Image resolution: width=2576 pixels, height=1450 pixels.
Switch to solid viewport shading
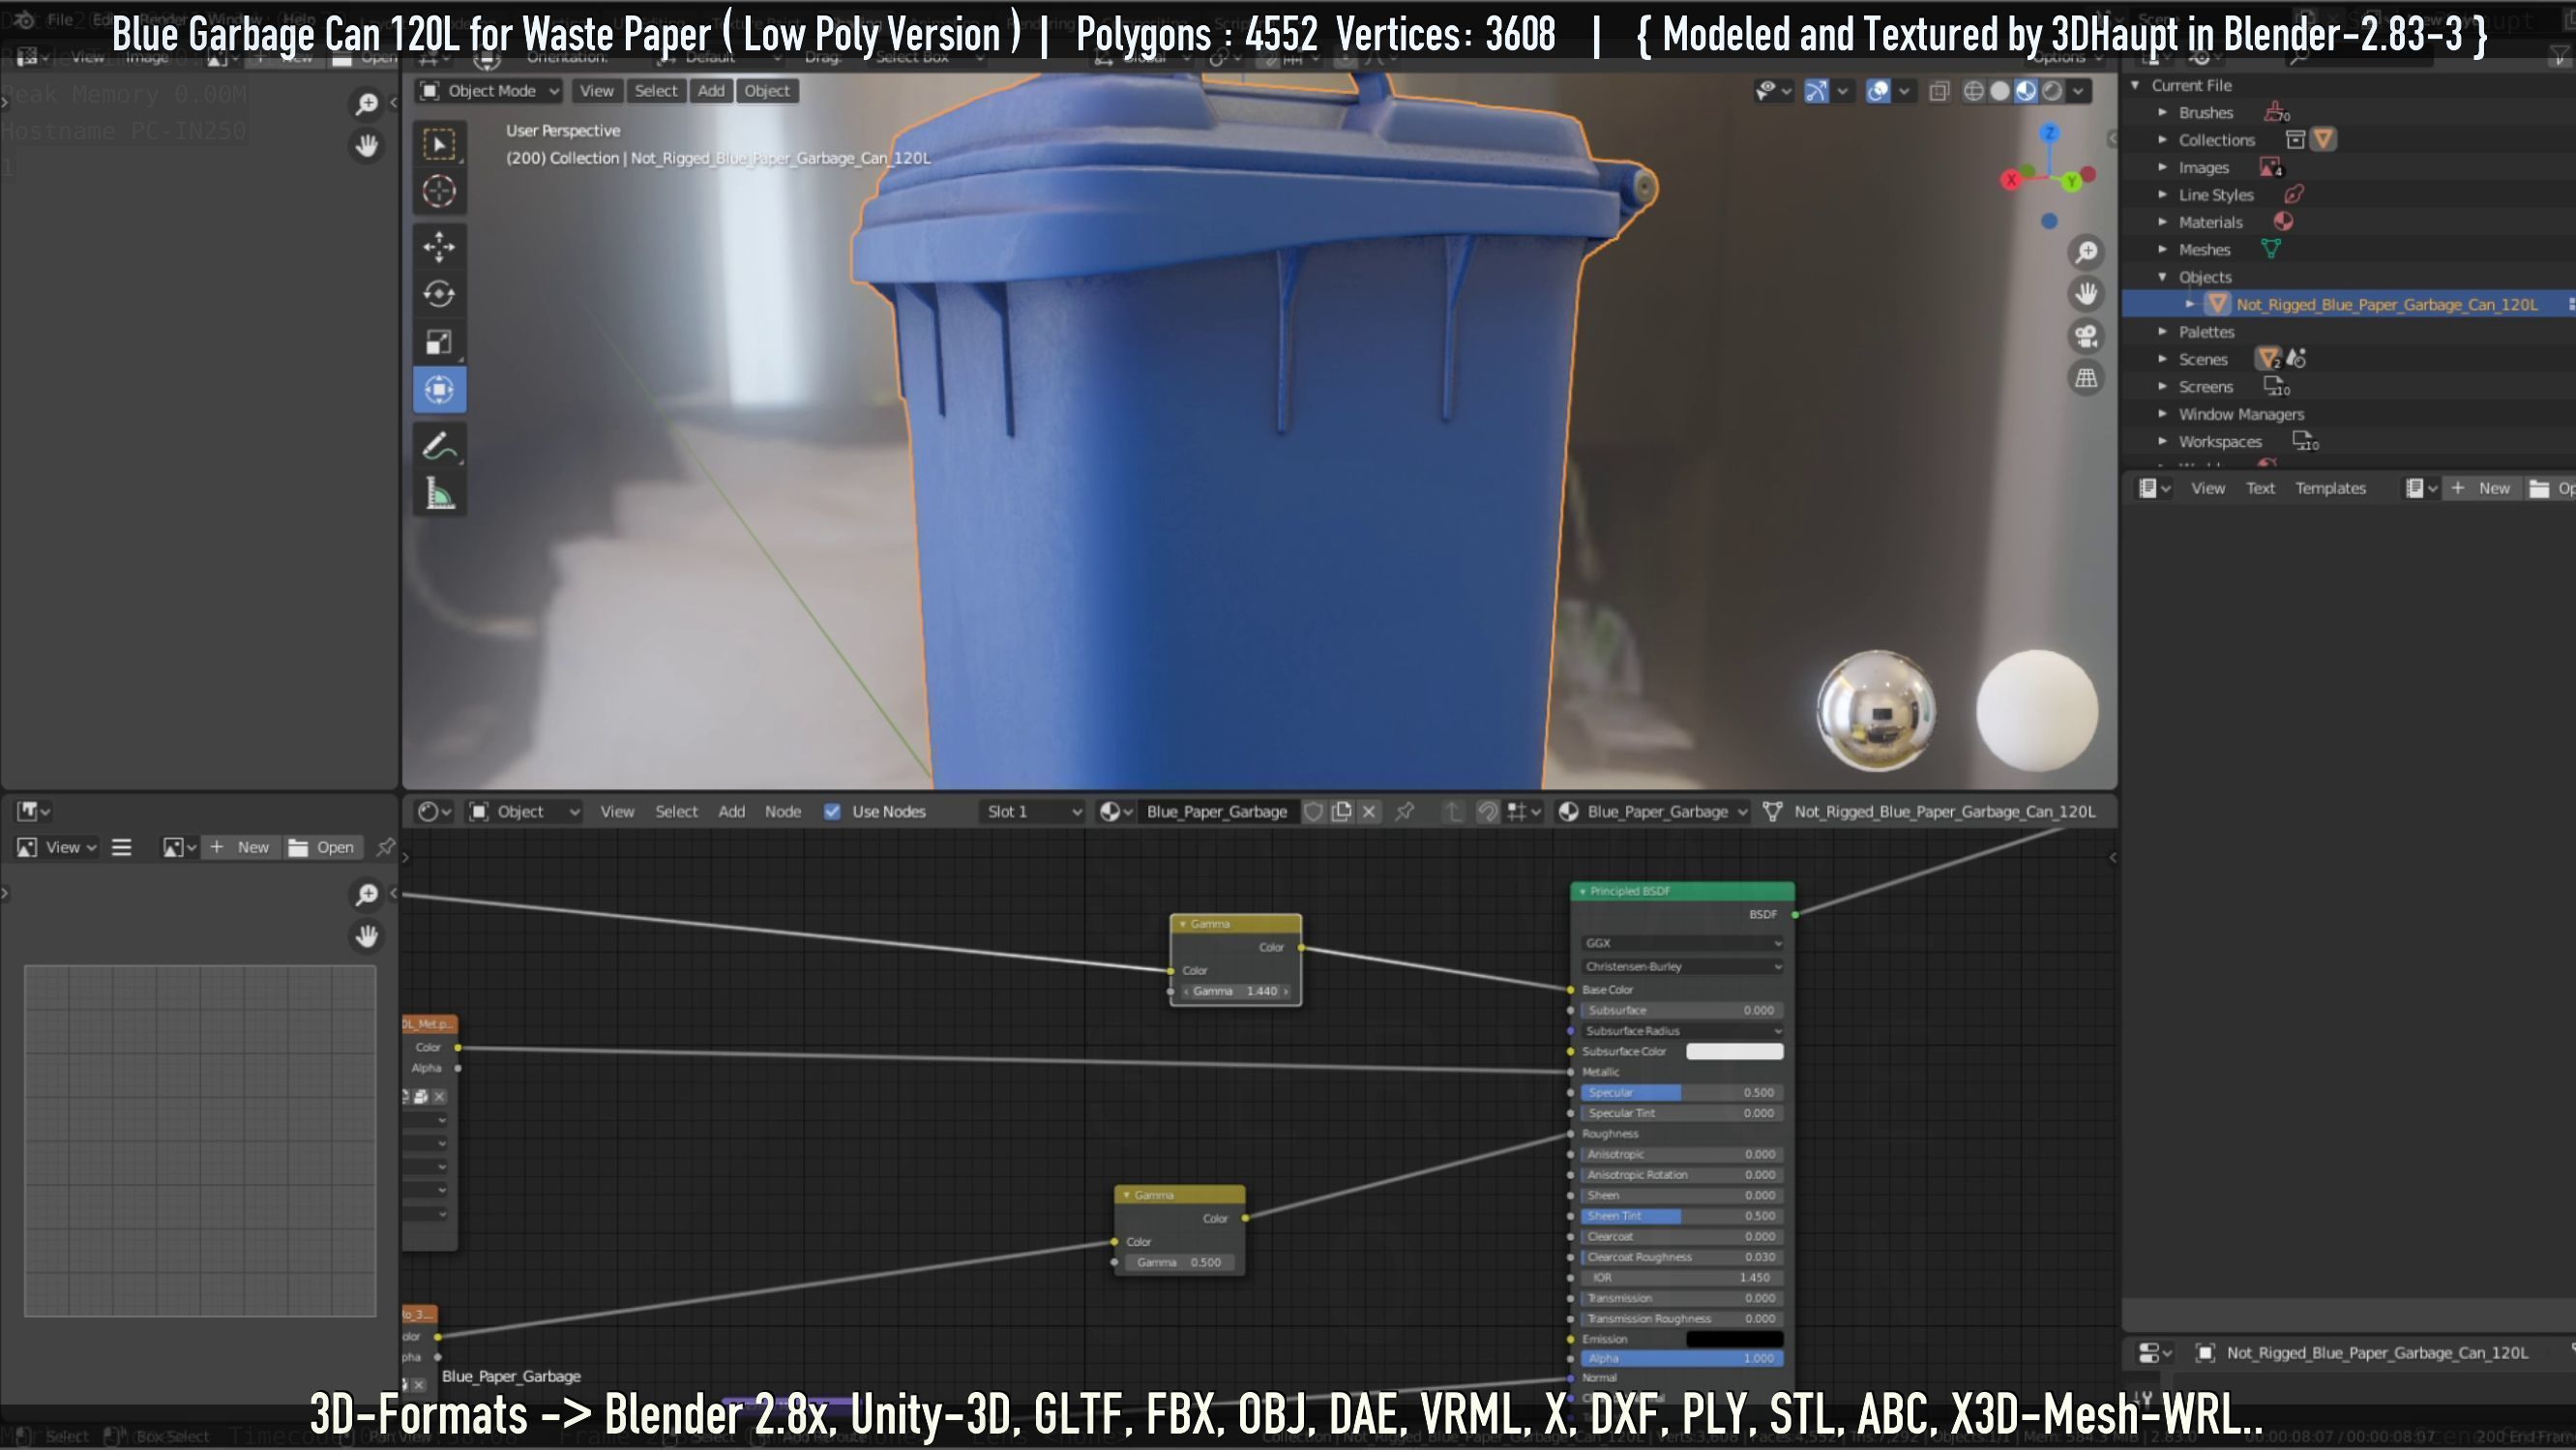(x=2000, y=91)
